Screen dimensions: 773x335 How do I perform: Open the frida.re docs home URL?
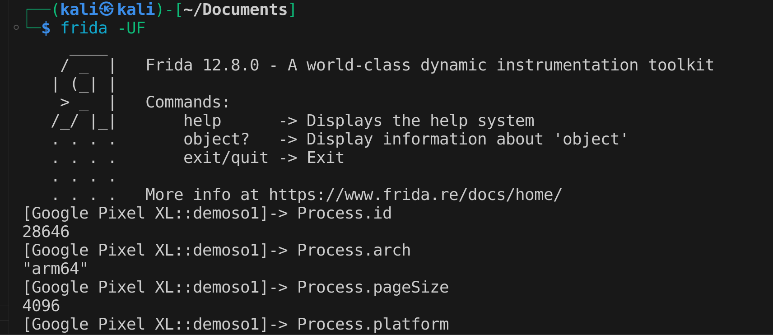415,195
